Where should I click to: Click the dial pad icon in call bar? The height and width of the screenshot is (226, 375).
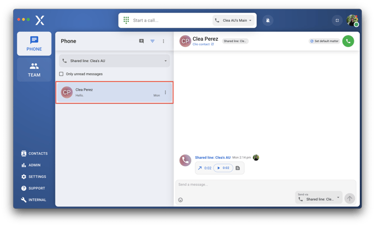tap(126, 20)
